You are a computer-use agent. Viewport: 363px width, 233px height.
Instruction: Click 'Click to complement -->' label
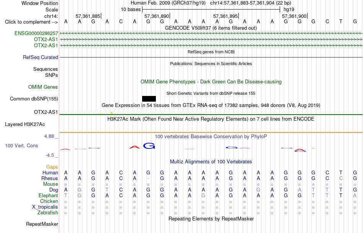[31, 22]
